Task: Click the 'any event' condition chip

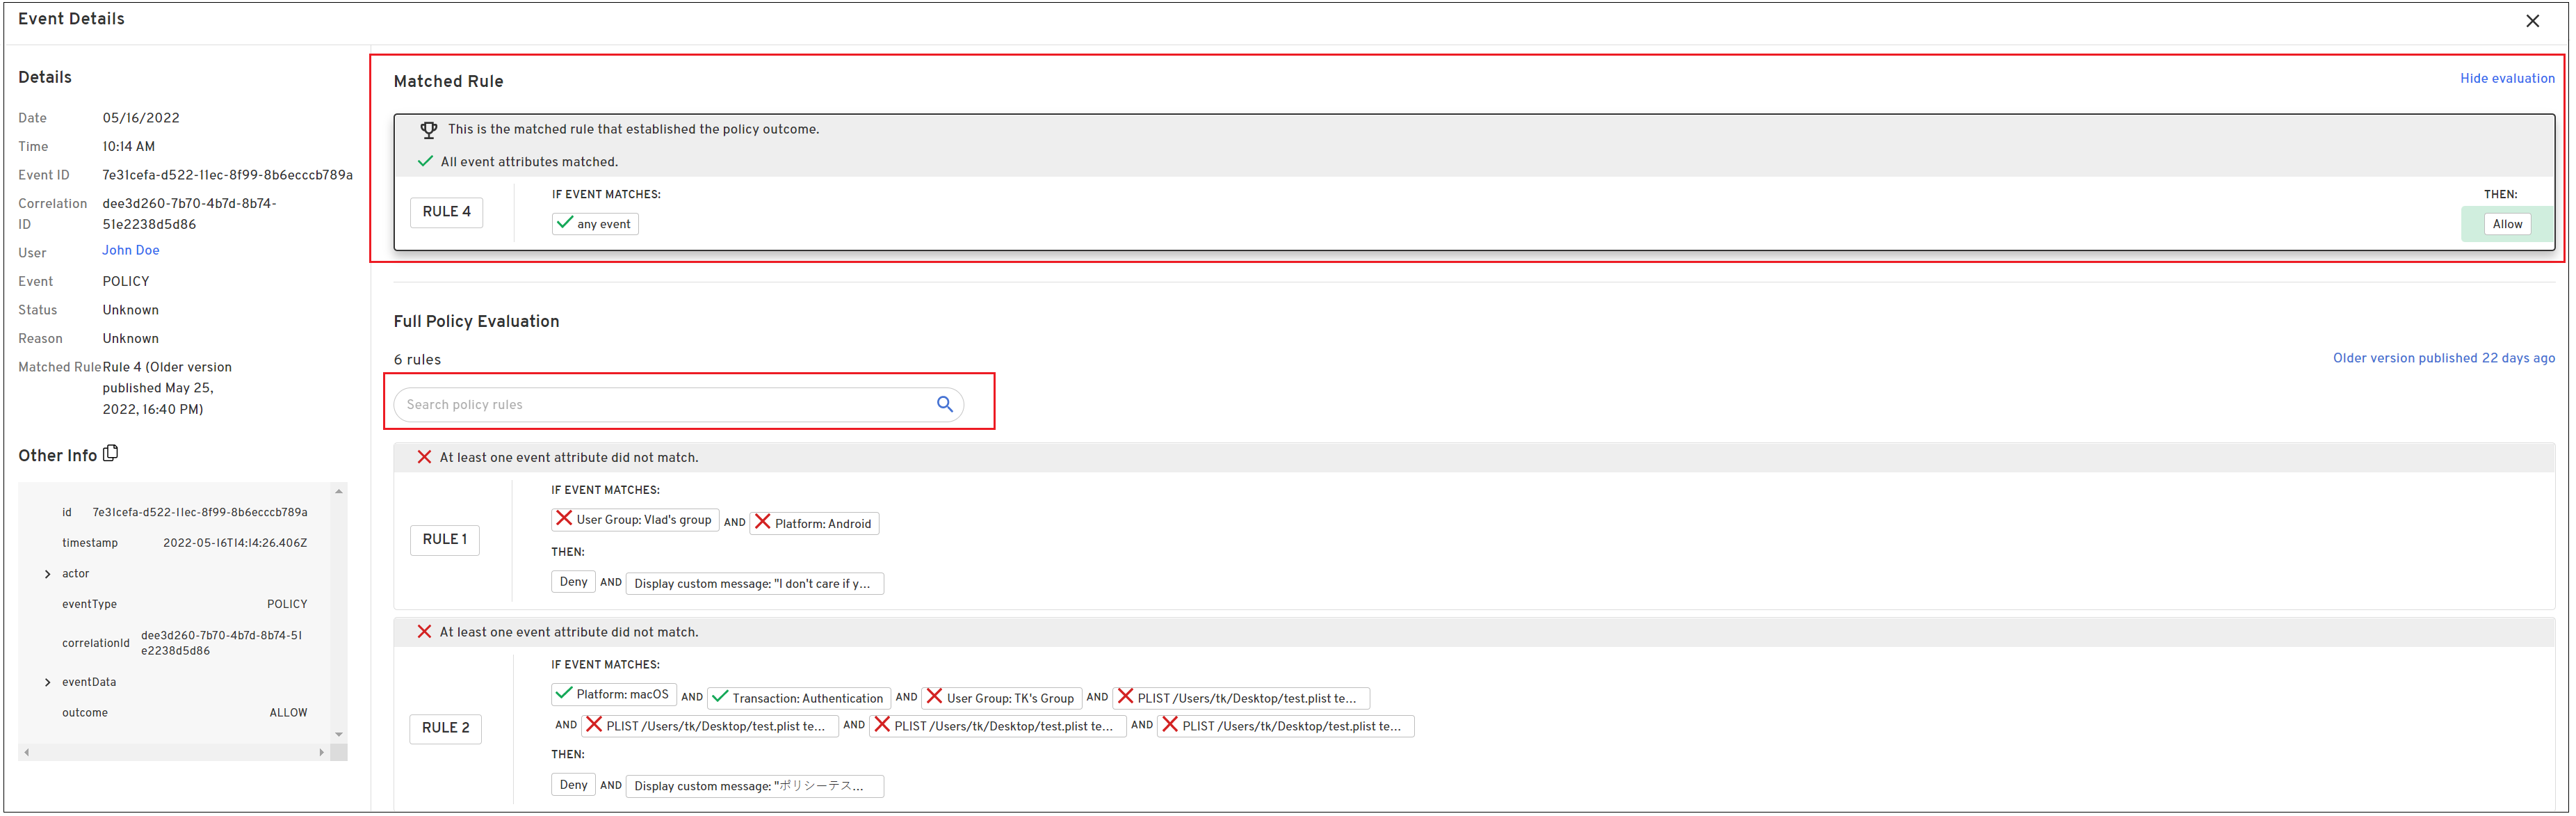Action: [595, 224]
